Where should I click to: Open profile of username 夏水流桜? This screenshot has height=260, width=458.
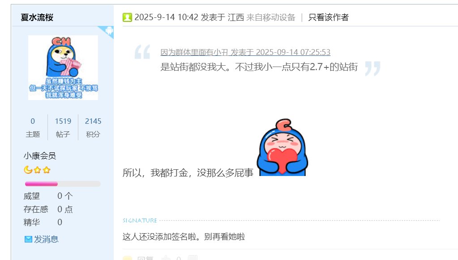pos(37,17)
